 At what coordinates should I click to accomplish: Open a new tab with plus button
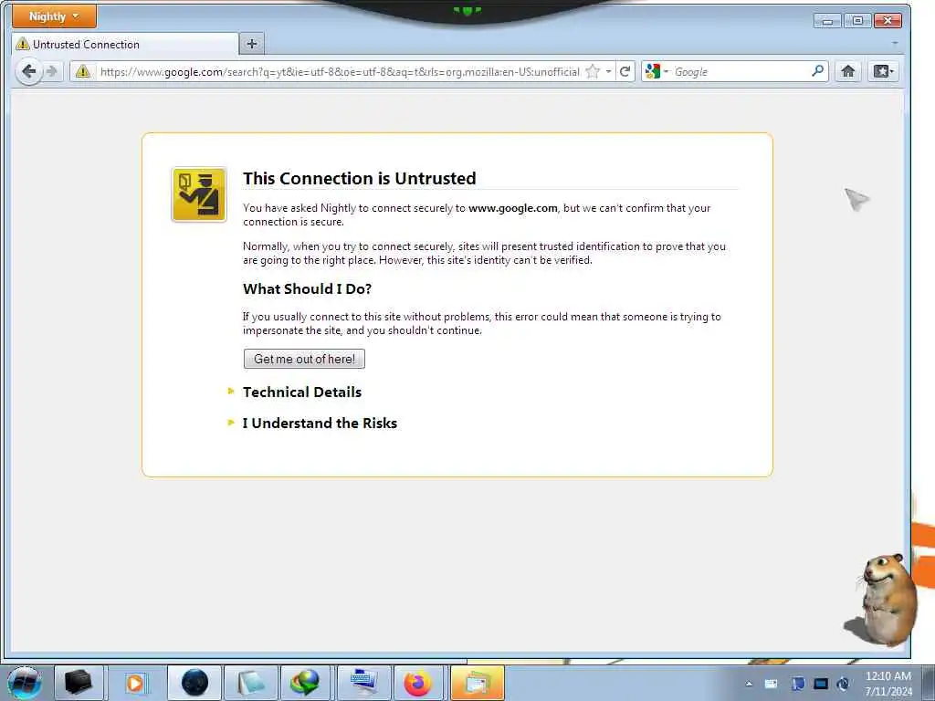point(252,44)
